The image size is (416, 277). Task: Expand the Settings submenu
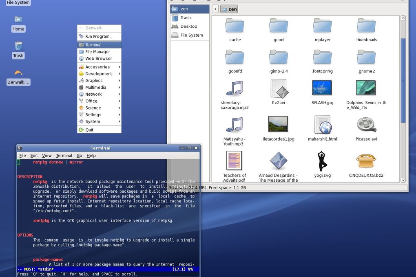click(100, 114)
